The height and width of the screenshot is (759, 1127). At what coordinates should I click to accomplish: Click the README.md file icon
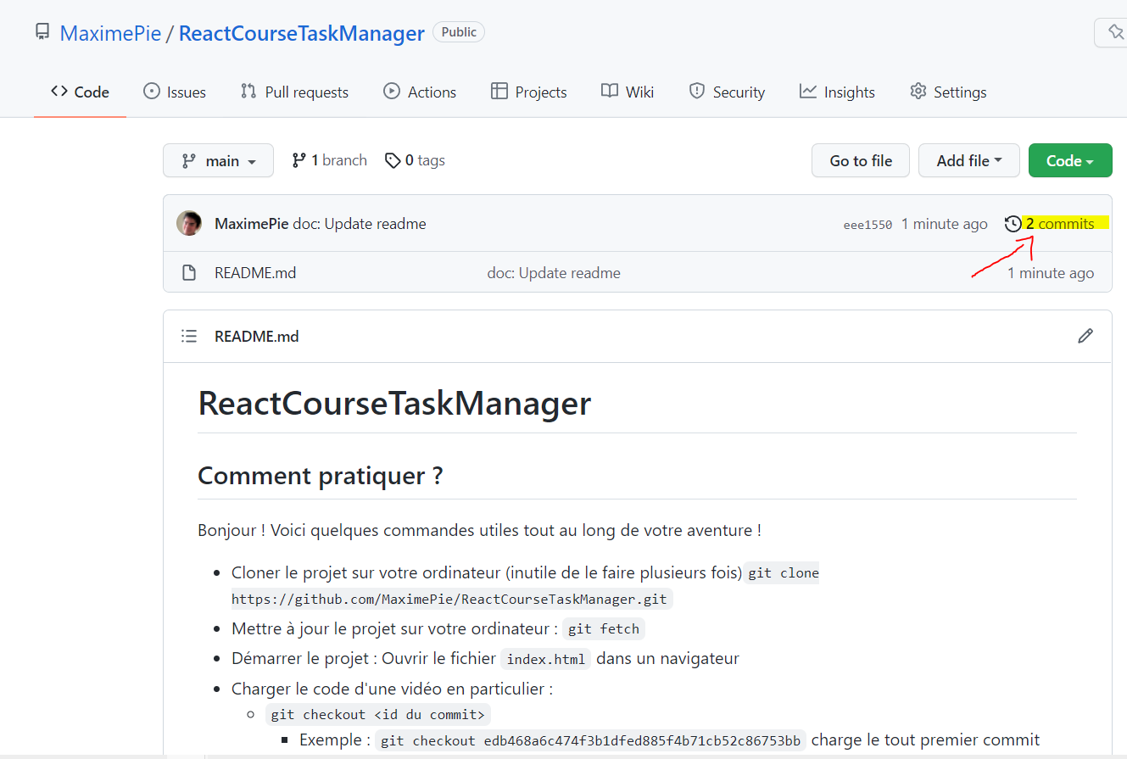coord(189,272)
